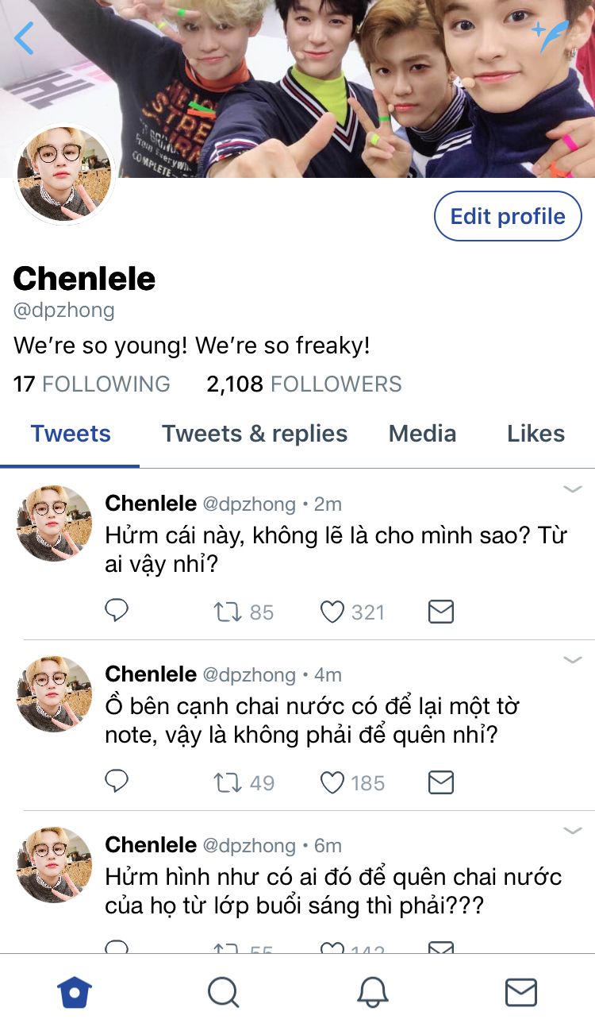Expand options chevron on 2m tweet
This screenshot has height=1031, width=595.
573,489
